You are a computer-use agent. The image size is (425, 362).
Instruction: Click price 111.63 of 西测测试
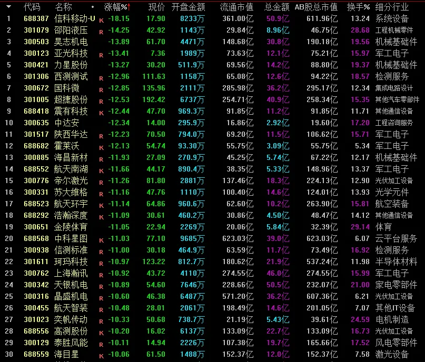point(154,77)
